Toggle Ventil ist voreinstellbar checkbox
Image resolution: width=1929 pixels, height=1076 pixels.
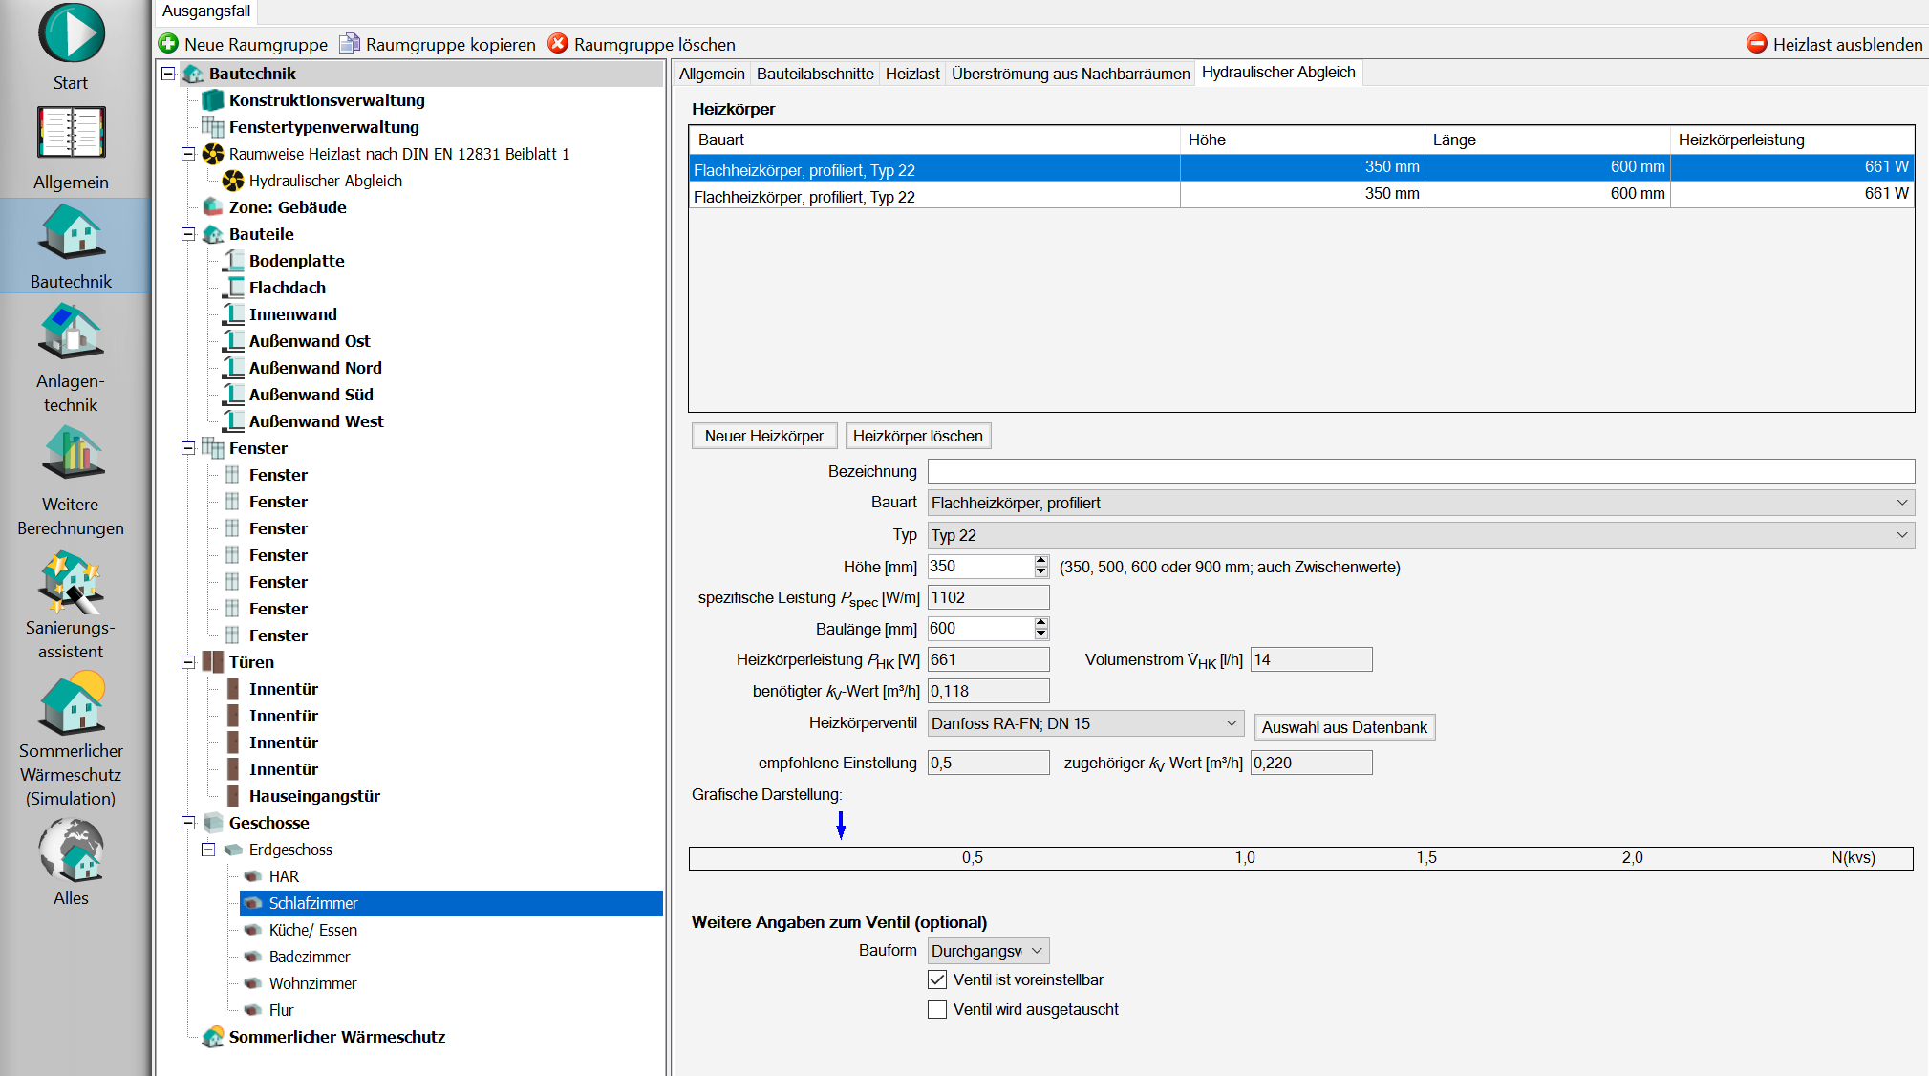(937, 979)
